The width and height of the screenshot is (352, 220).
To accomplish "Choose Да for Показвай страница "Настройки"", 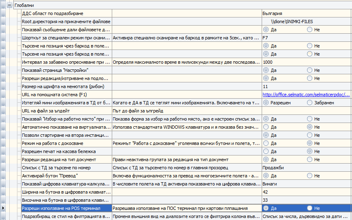I will [x=266, y=70].
